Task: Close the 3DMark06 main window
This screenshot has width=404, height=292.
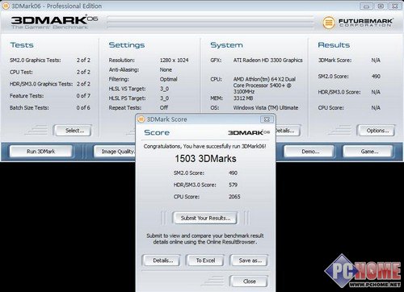Action: [x=394, y=6]
